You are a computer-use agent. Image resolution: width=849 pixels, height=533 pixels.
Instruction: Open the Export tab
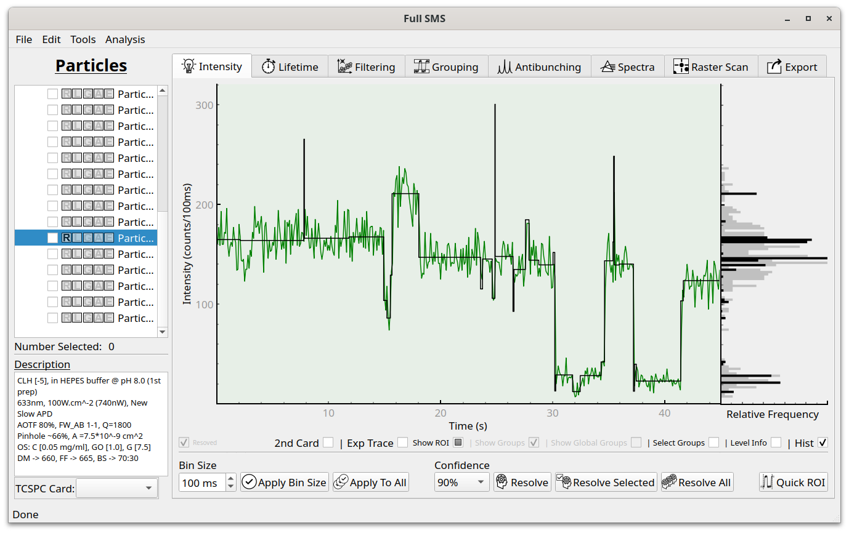coord(792,67)
